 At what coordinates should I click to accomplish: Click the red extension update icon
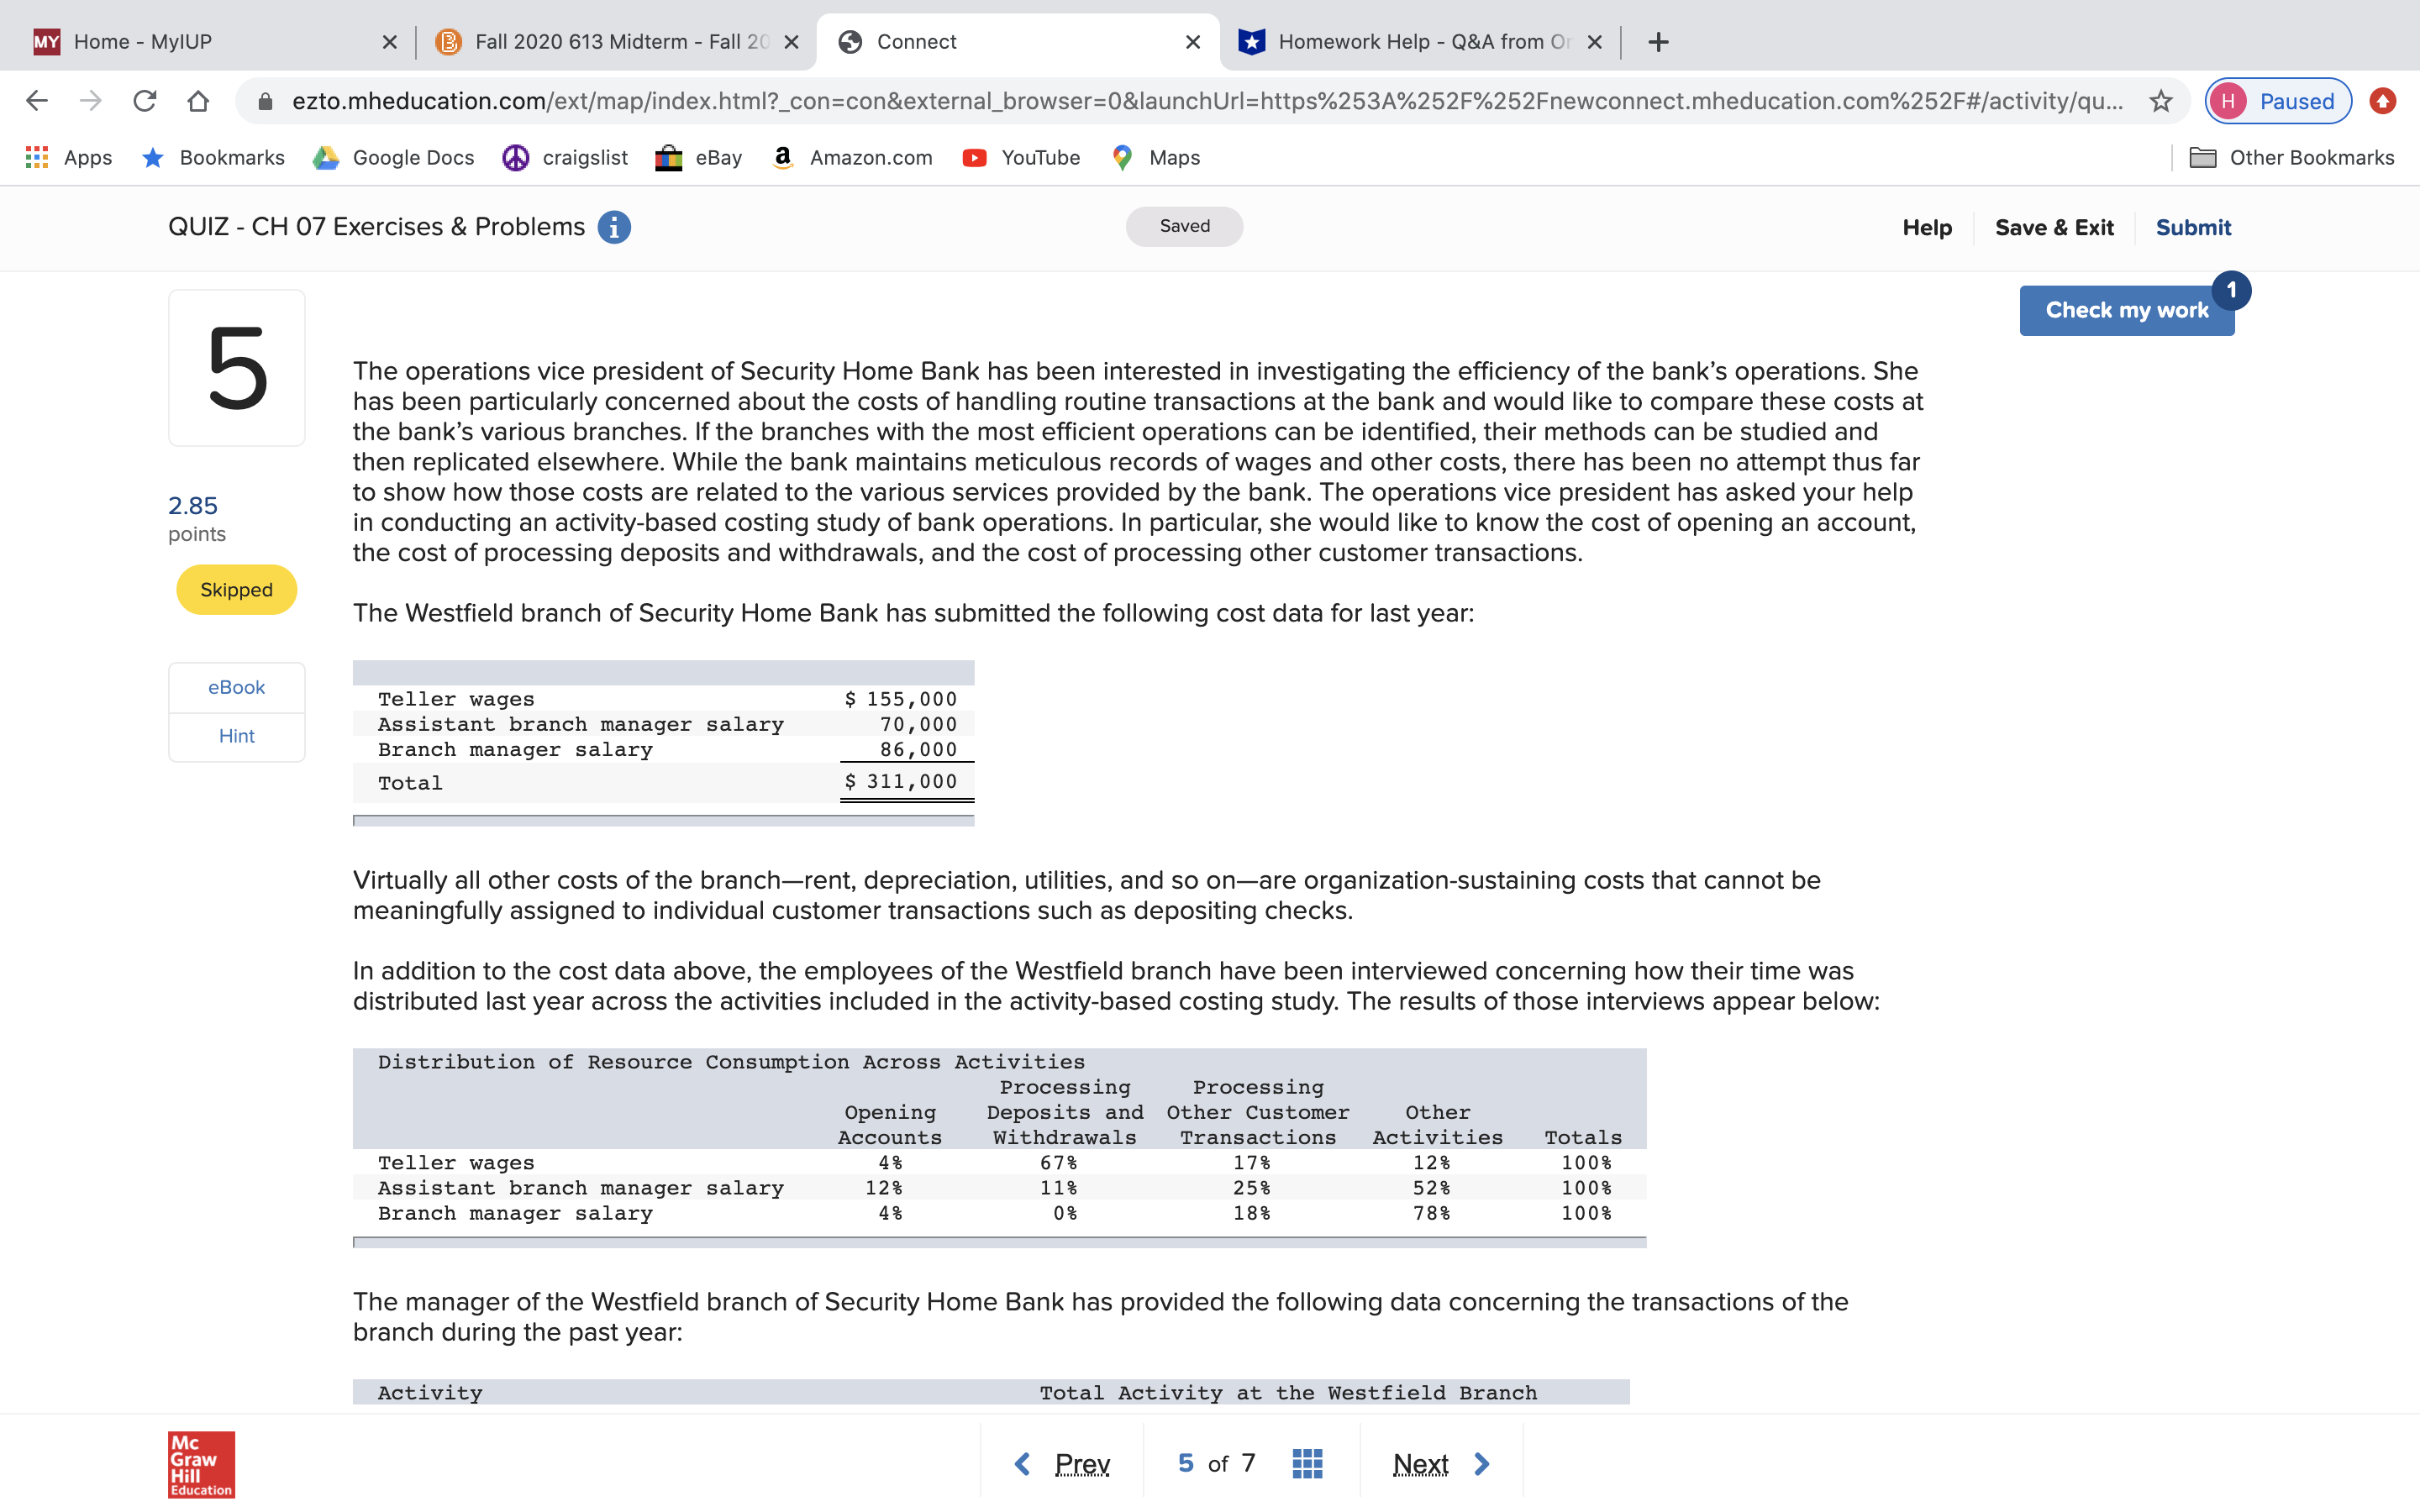point(2383,101)
